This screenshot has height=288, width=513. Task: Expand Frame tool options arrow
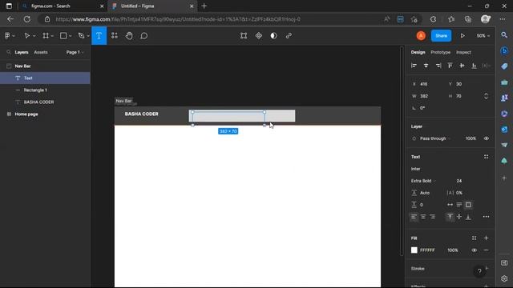(52, 36)
